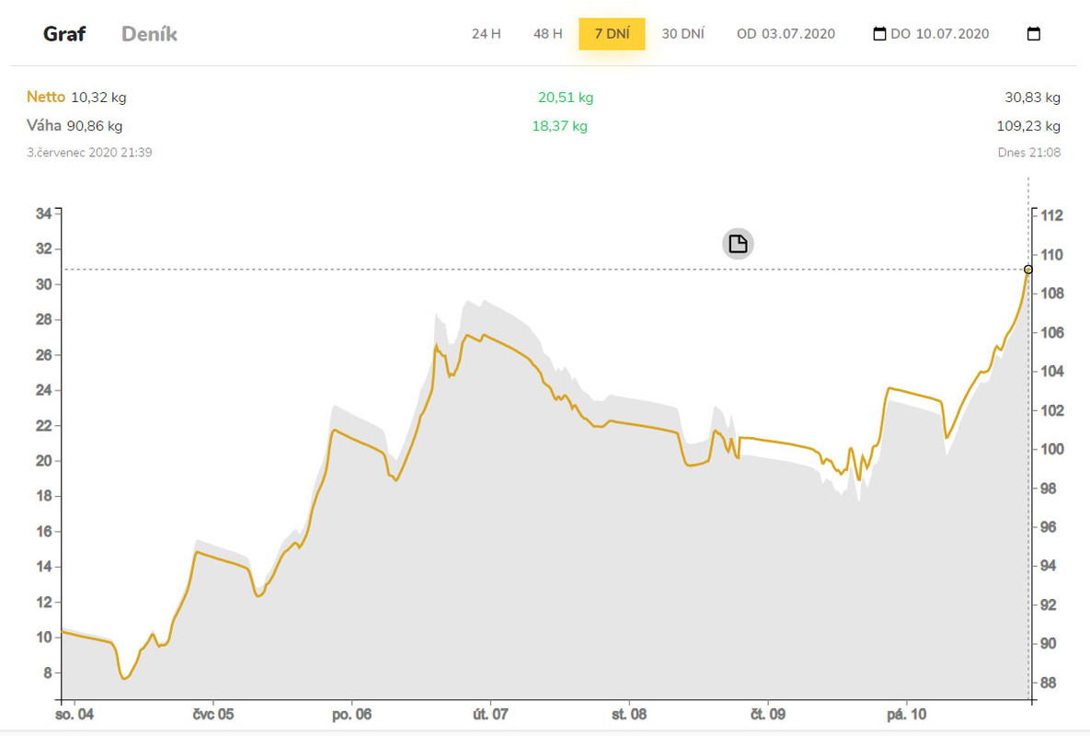
Task: Click the 10,32 kg netto start value
Action: point(98,98)
